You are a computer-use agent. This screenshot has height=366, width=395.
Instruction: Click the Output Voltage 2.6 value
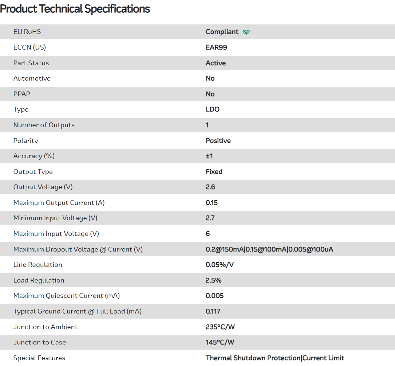click(210, 187)
